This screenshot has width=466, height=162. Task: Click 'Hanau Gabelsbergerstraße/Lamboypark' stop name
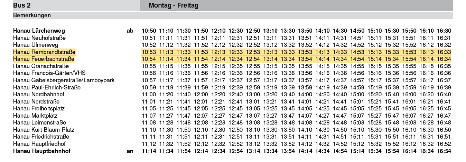(64, 80)
